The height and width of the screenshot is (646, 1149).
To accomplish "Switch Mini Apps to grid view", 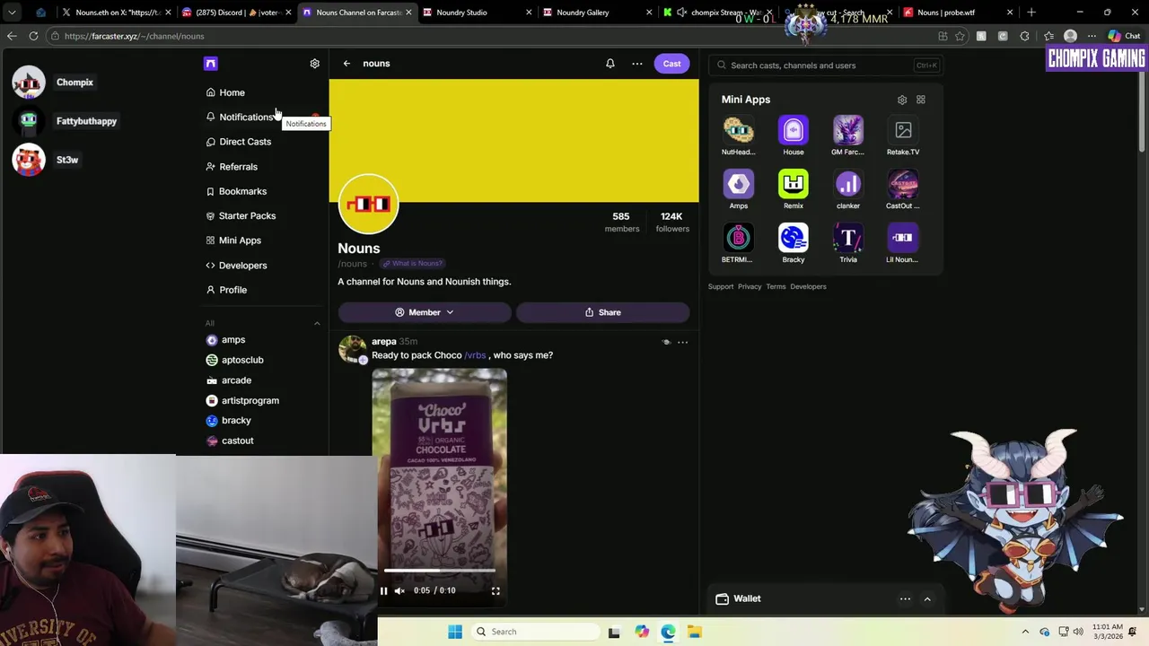I will click(x=920, y=100).
